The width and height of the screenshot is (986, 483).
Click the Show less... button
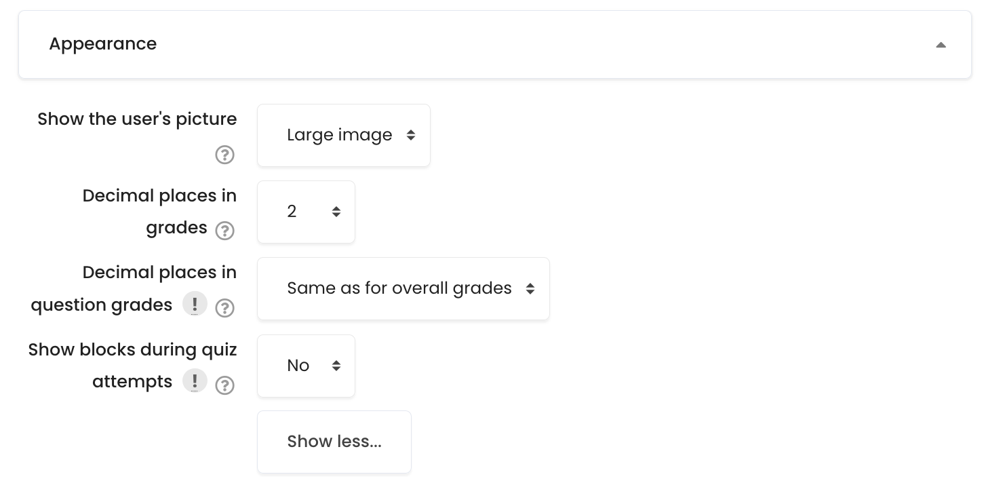(x=334, y=442)
